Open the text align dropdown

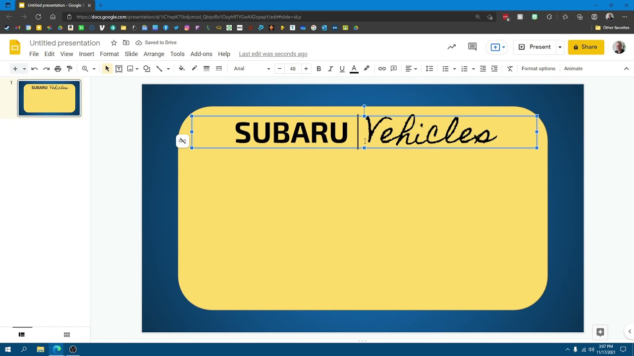[411, 69]
